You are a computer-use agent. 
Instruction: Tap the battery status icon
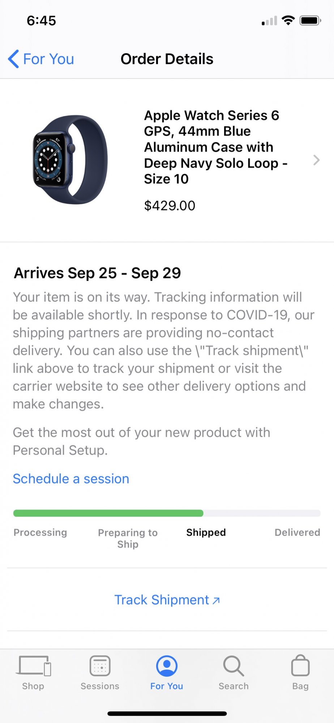tap(311, 20)
